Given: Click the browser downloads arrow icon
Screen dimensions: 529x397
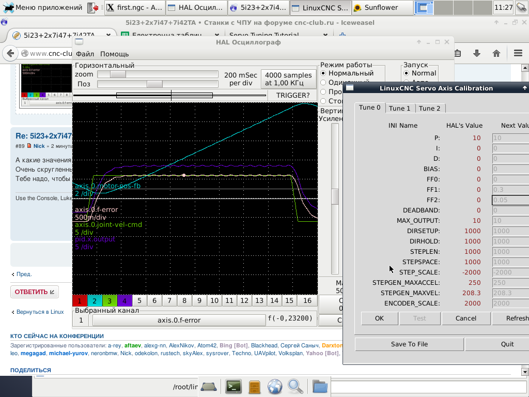Looking at the screenshot, I should [477, 53].
